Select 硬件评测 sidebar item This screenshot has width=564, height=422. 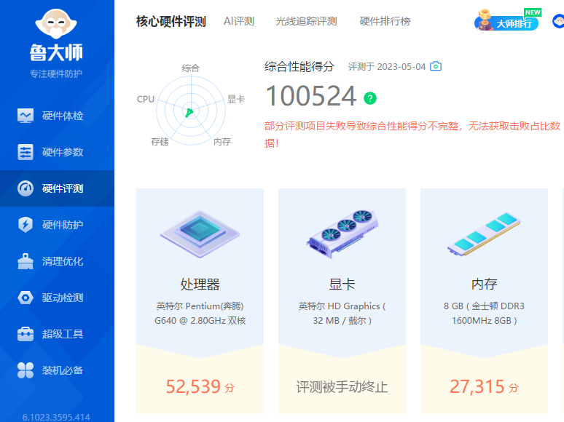pos(57,188)
